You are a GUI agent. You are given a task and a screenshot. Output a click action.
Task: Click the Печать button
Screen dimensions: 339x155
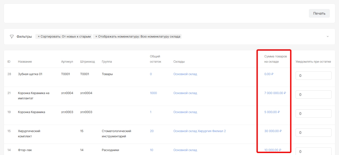pos(319,13)
